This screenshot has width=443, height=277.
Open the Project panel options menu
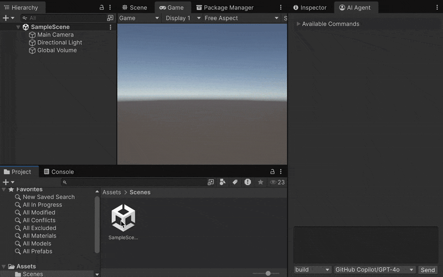click(x=281, y=171)
